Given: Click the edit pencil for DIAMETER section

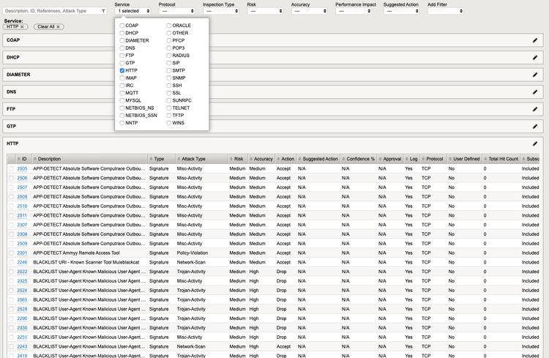Looking at the screenshot, I should click(535, 75).
